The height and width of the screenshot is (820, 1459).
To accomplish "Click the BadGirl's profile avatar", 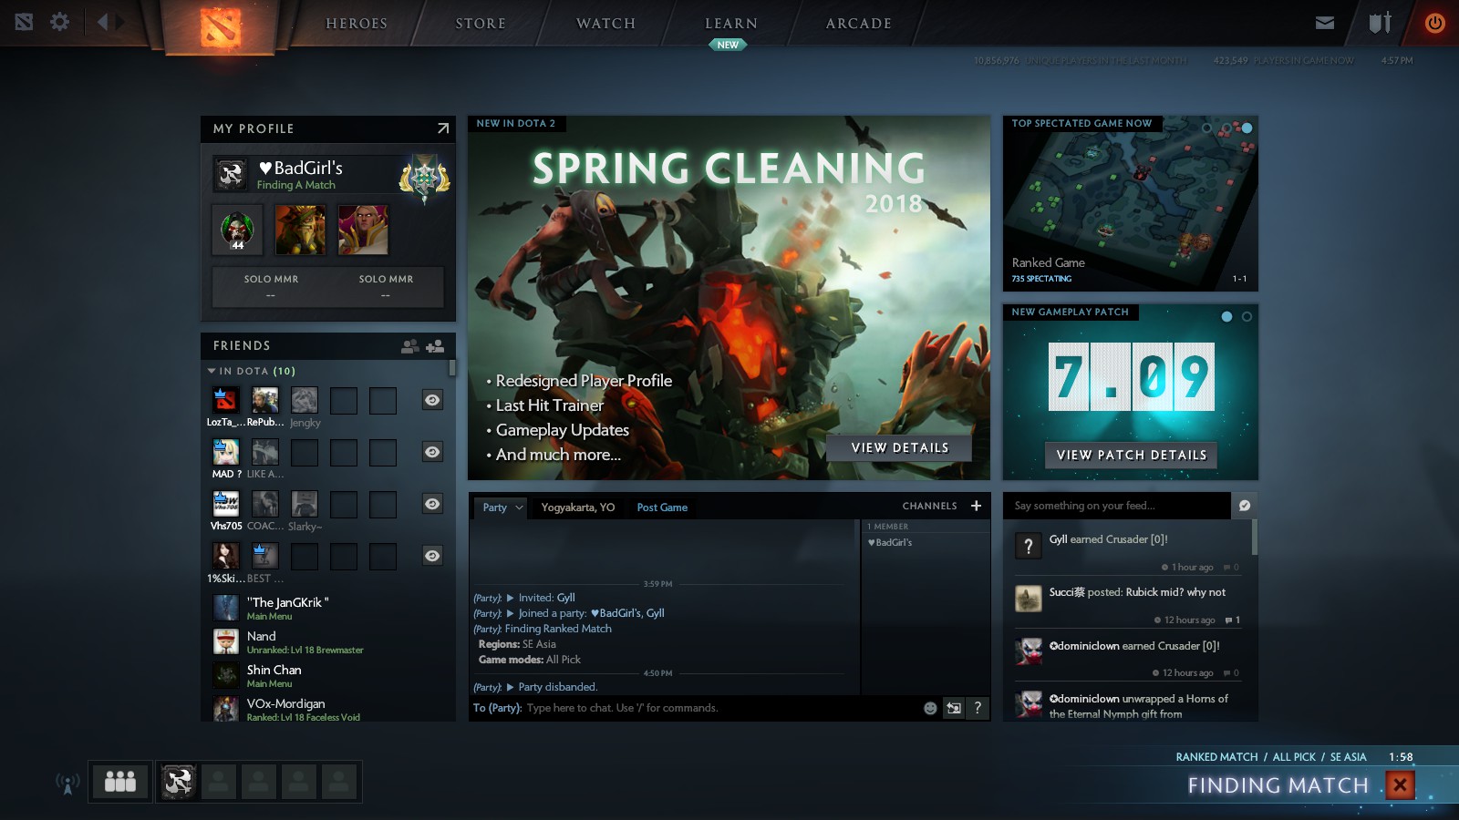I will click(x=231, y=173).
